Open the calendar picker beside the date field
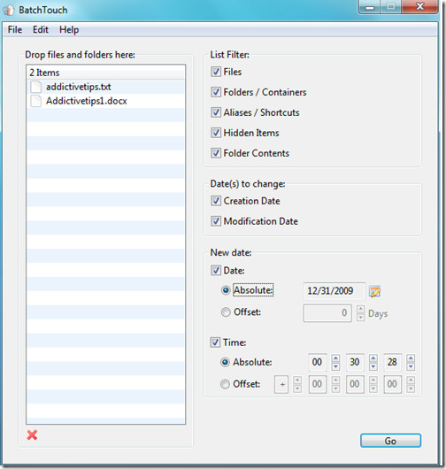 (x=374, y=291)
